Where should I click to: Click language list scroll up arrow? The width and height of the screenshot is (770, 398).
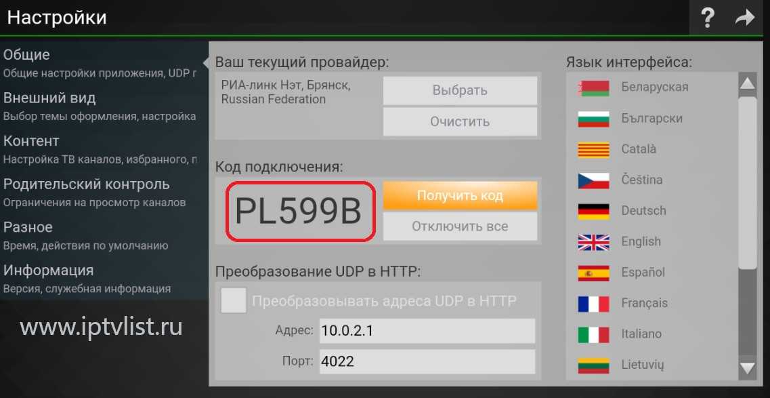pyautogui.click(x=748, y=83)
